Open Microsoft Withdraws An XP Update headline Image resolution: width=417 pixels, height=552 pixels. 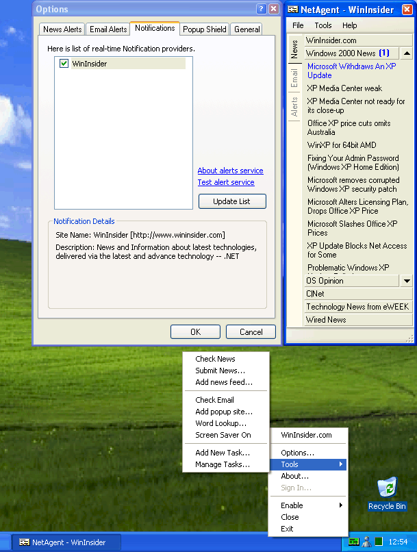(x=351, y=71)
